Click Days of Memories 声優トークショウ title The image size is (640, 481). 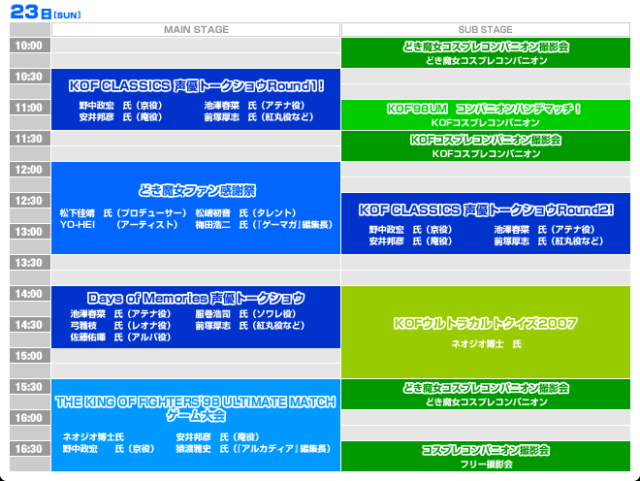(x=196, y=299)
